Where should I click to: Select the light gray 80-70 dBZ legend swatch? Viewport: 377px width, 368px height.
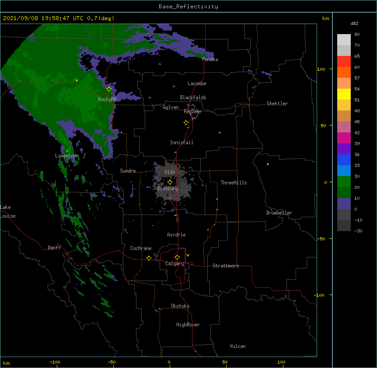(x=344, y=40)
